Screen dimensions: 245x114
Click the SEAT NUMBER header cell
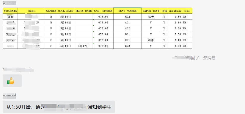pos(127,11)
